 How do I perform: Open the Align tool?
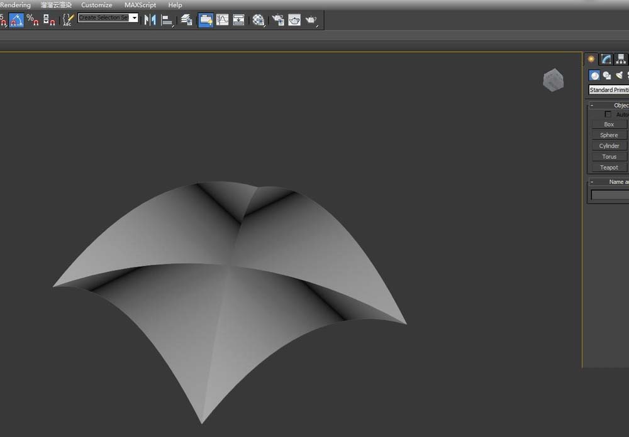[167, 19]
